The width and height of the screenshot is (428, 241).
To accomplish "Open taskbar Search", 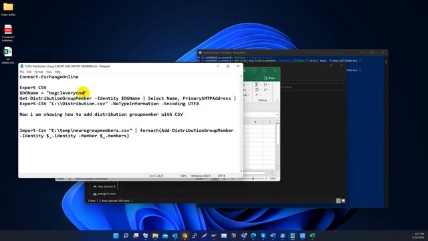I will click(126, 236).
